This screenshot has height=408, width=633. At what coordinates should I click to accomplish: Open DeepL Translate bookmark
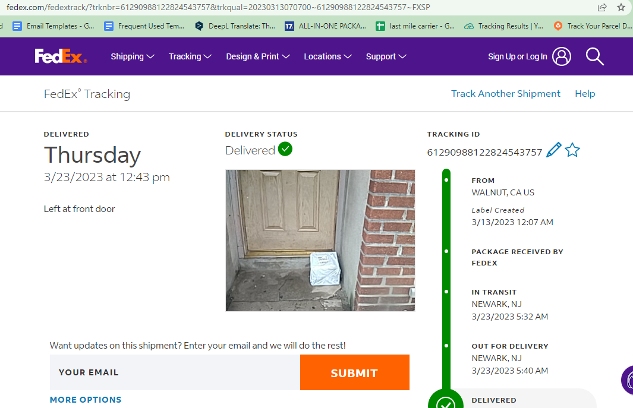[x=235, y=26]
